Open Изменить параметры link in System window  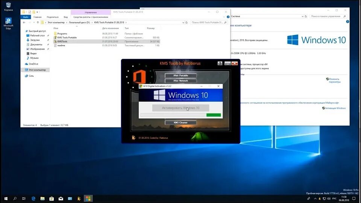334,80
